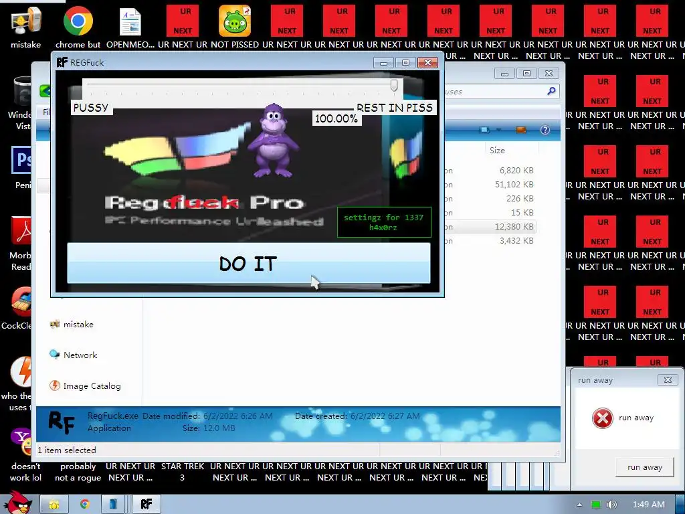
Task: Click the magnifier icon in Explorer search
Action: coord(551,91)
